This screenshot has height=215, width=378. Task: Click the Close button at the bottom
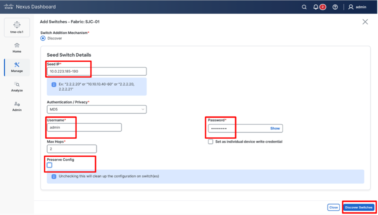tap(333, 207)
